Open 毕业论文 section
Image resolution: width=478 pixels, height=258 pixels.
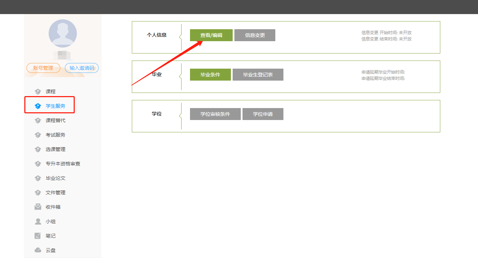tap(55, 178)
